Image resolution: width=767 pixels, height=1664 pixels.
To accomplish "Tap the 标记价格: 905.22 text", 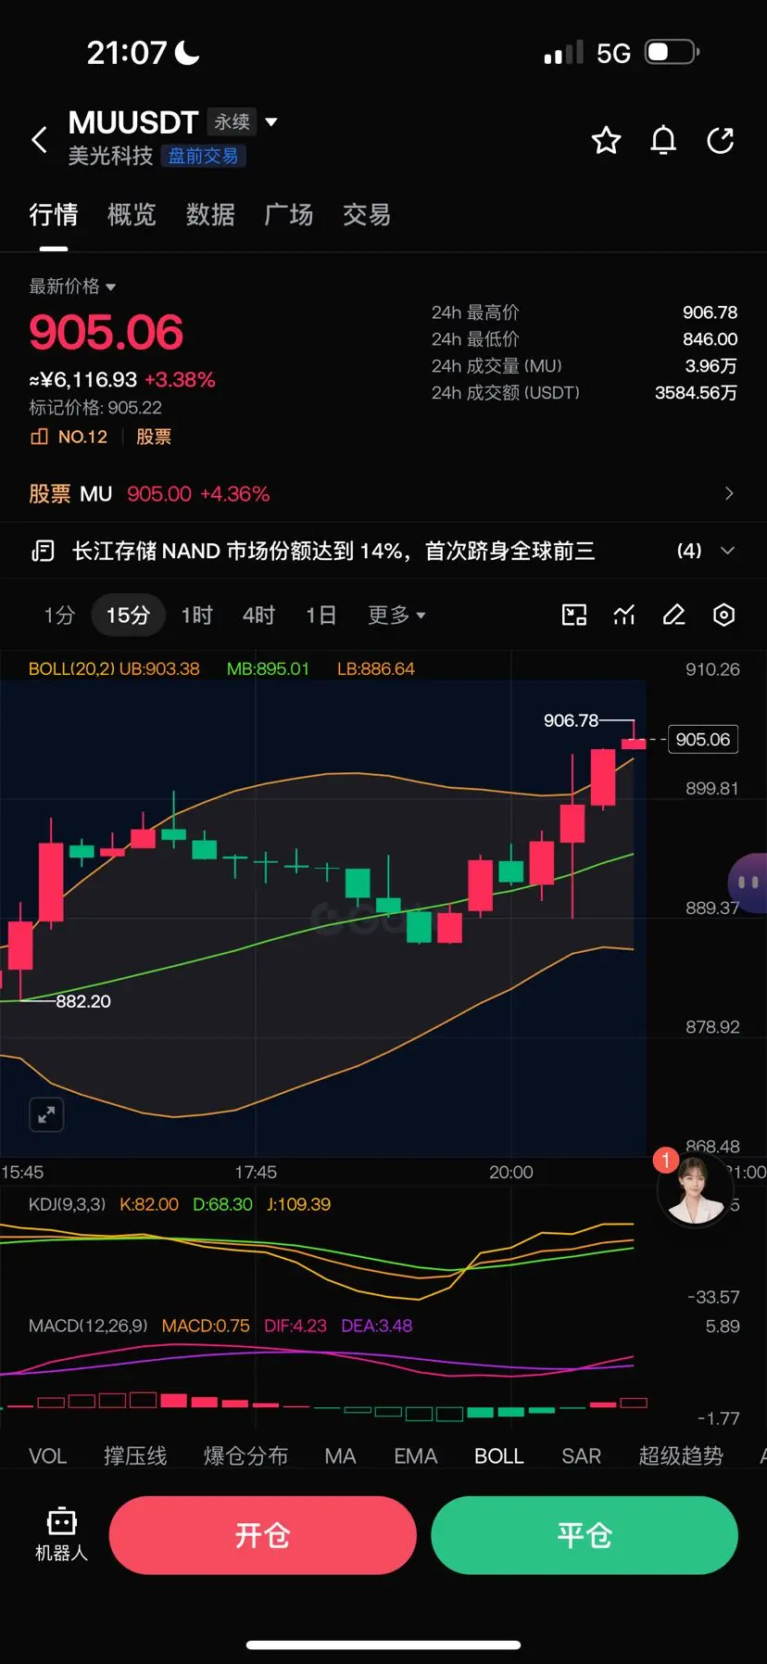I will (95, 408).
